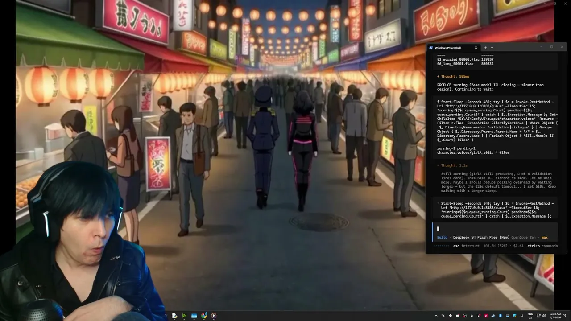The height and width of the screenshot is (321, 571).
Task: Open the round media player taskbar icon
Action: point(214,316)
